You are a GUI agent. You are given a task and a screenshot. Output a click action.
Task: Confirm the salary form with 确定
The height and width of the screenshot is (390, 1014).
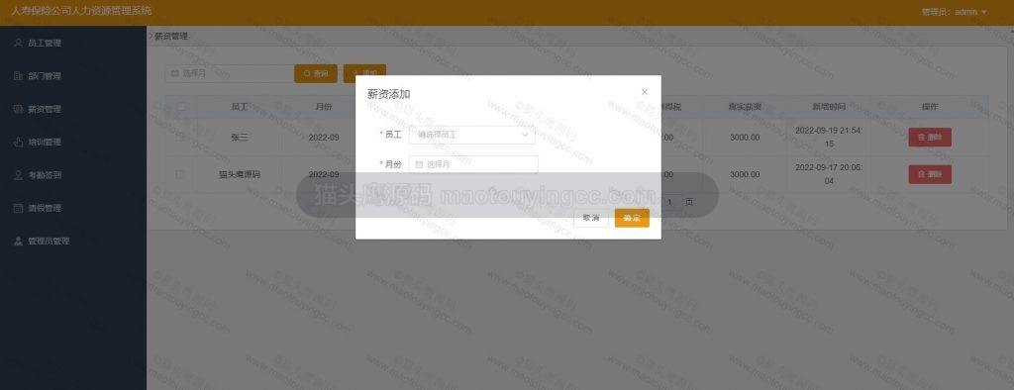coord(632,218)
